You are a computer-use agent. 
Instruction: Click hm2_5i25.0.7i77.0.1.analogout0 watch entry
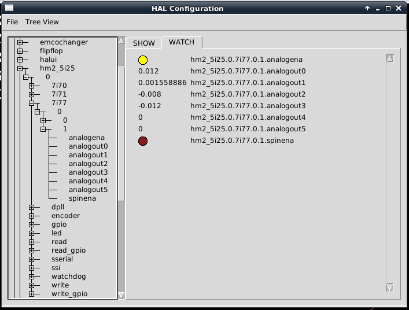tap(248, 71)
